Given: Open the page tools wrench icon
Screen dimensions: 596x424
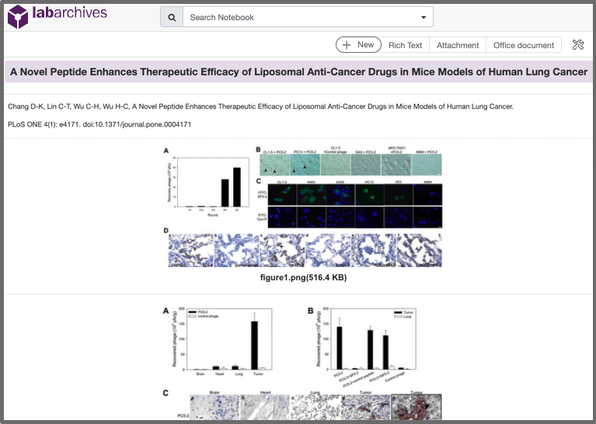Looking at the screenshot, I should pyautogui.click(x=578, y=45).
